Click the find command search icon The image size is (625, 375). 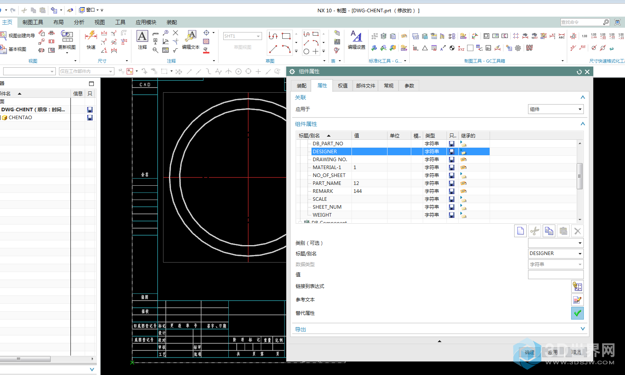[x=606, y=22]
